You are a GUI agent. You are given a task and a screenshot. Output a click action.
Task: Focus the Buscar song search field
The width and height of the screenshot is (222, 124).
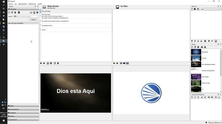[x=26, y=17]
